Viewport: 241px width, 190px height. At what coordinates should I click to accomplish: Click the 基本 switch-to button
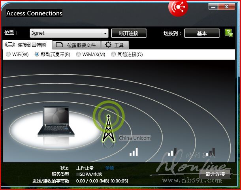[201, 34]
